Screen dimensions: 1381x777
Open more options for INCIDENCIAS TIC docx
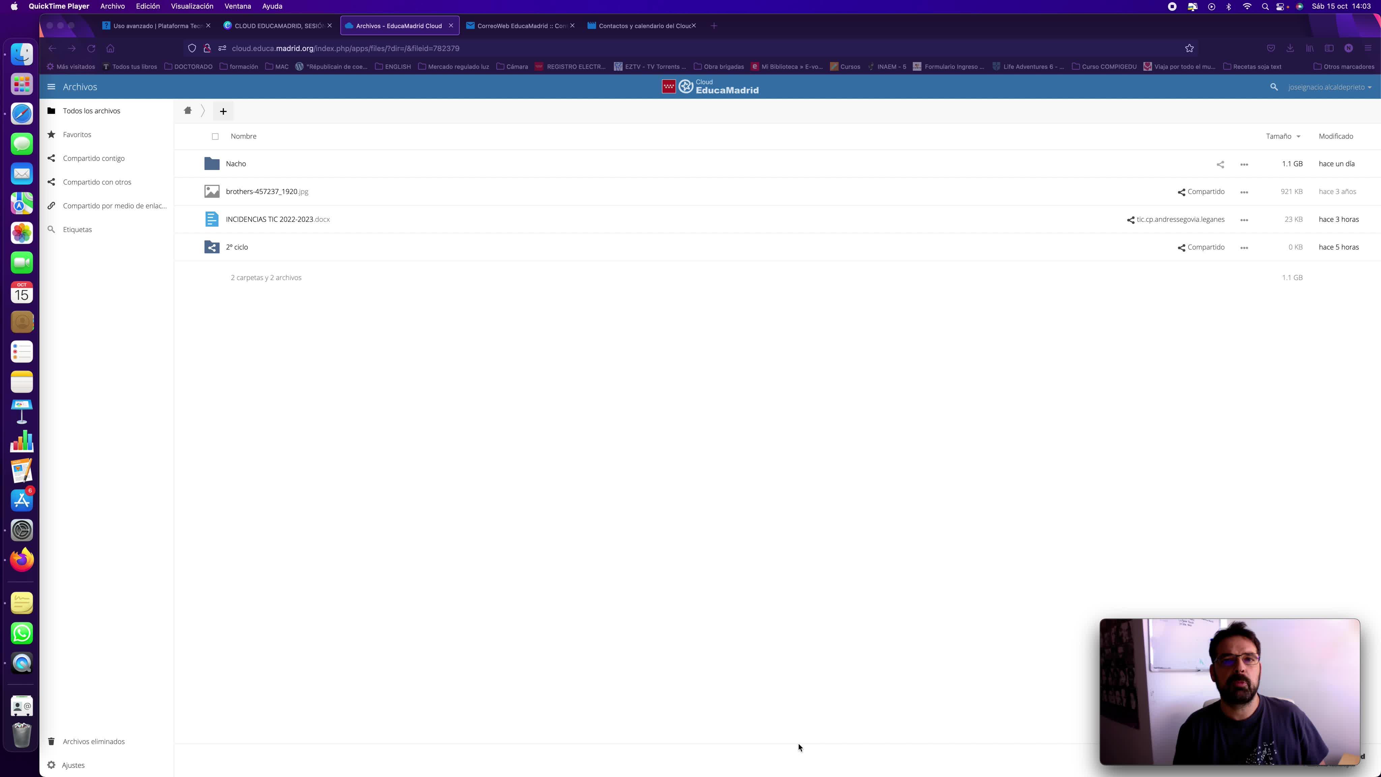point(1244,220)
